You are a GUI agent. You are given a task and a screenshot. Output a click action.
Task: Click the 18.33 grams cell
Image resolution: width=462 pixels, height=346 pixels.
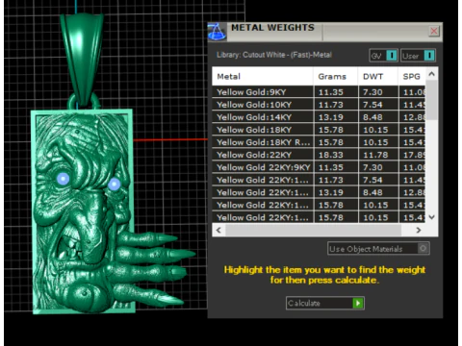click(x=336, y=155)
